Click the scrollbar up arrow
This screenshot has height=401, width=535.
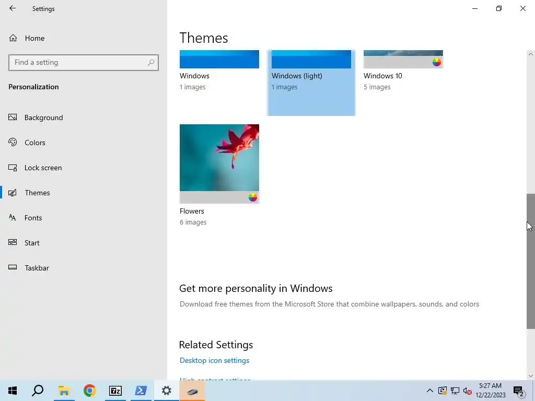coord(531,54)
